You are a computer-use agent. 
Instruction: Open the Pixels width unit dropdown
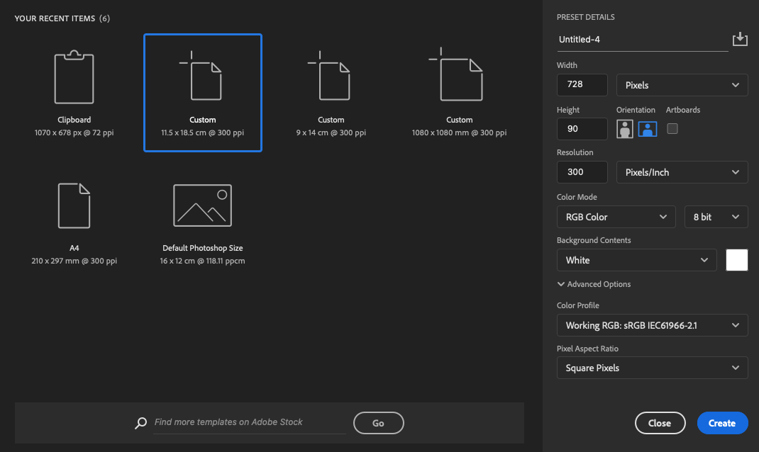tap(682, 85)
